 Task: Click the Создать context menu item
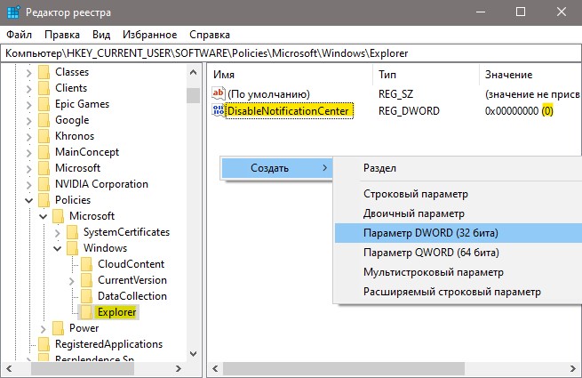tap(276, 168)
